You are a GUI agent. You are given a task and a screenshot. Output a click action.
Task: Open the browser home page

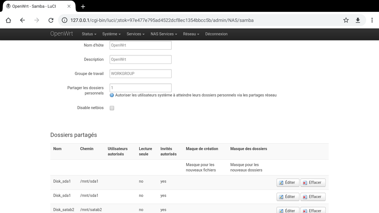pos(8,20)
